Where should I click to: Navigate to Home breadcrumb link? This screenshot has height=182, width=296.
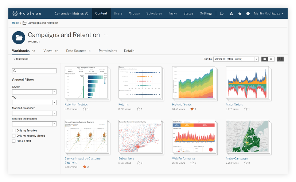point(15,23)
